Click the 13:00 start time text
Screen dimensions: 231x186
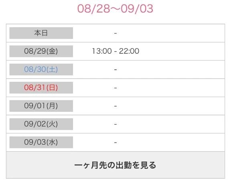pos(102,51)
